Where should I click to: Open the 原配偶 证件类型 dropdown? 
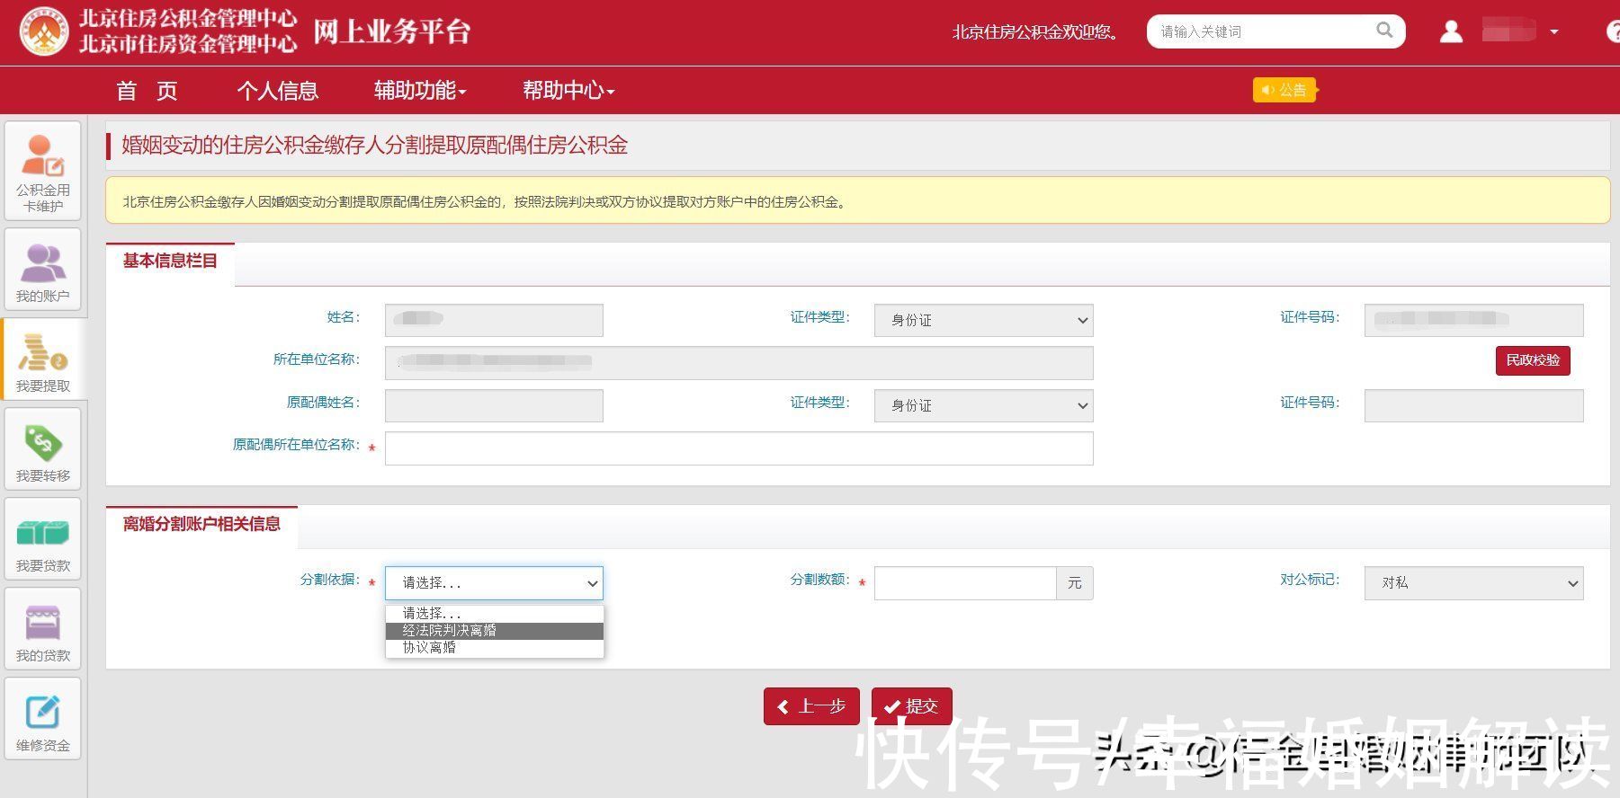[983, 405]
